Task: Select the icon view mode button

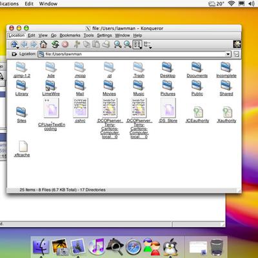Action: 137,45
